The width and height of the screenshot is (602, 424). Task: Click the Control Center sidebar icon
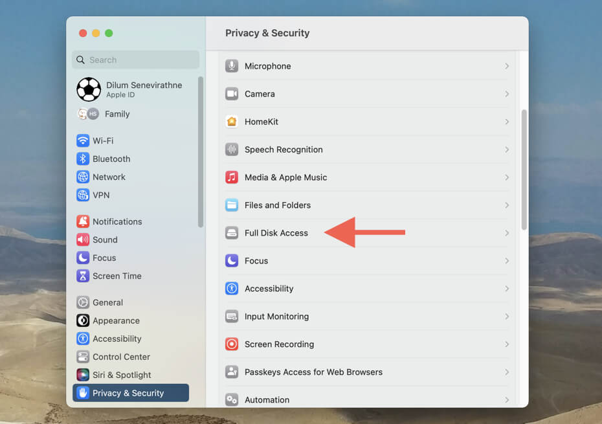pyautogui.click(x=83, y=357)
